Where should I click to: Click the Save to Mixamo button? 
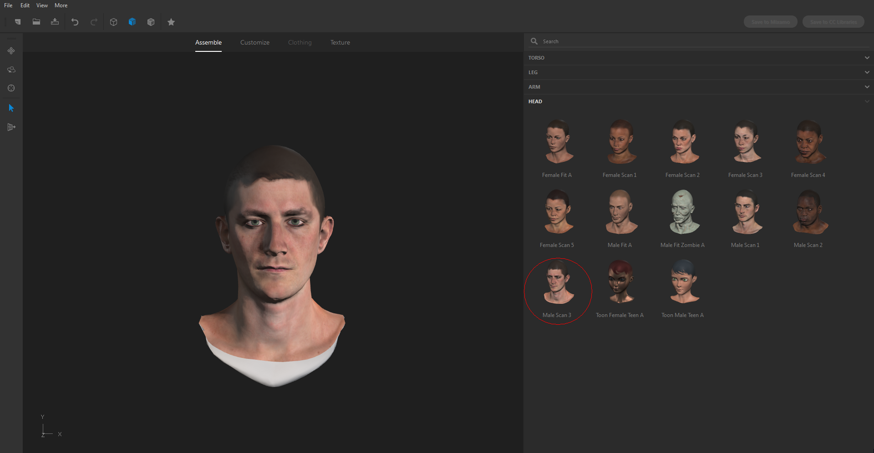click(x=770, y=21)
